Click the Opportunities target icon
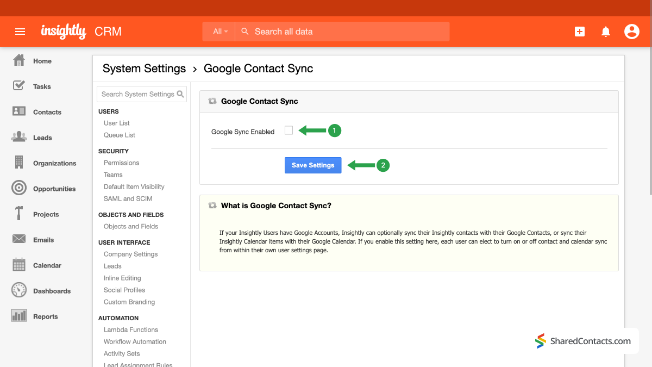Viewport: 652px width, 367px height. coord(19,188)
